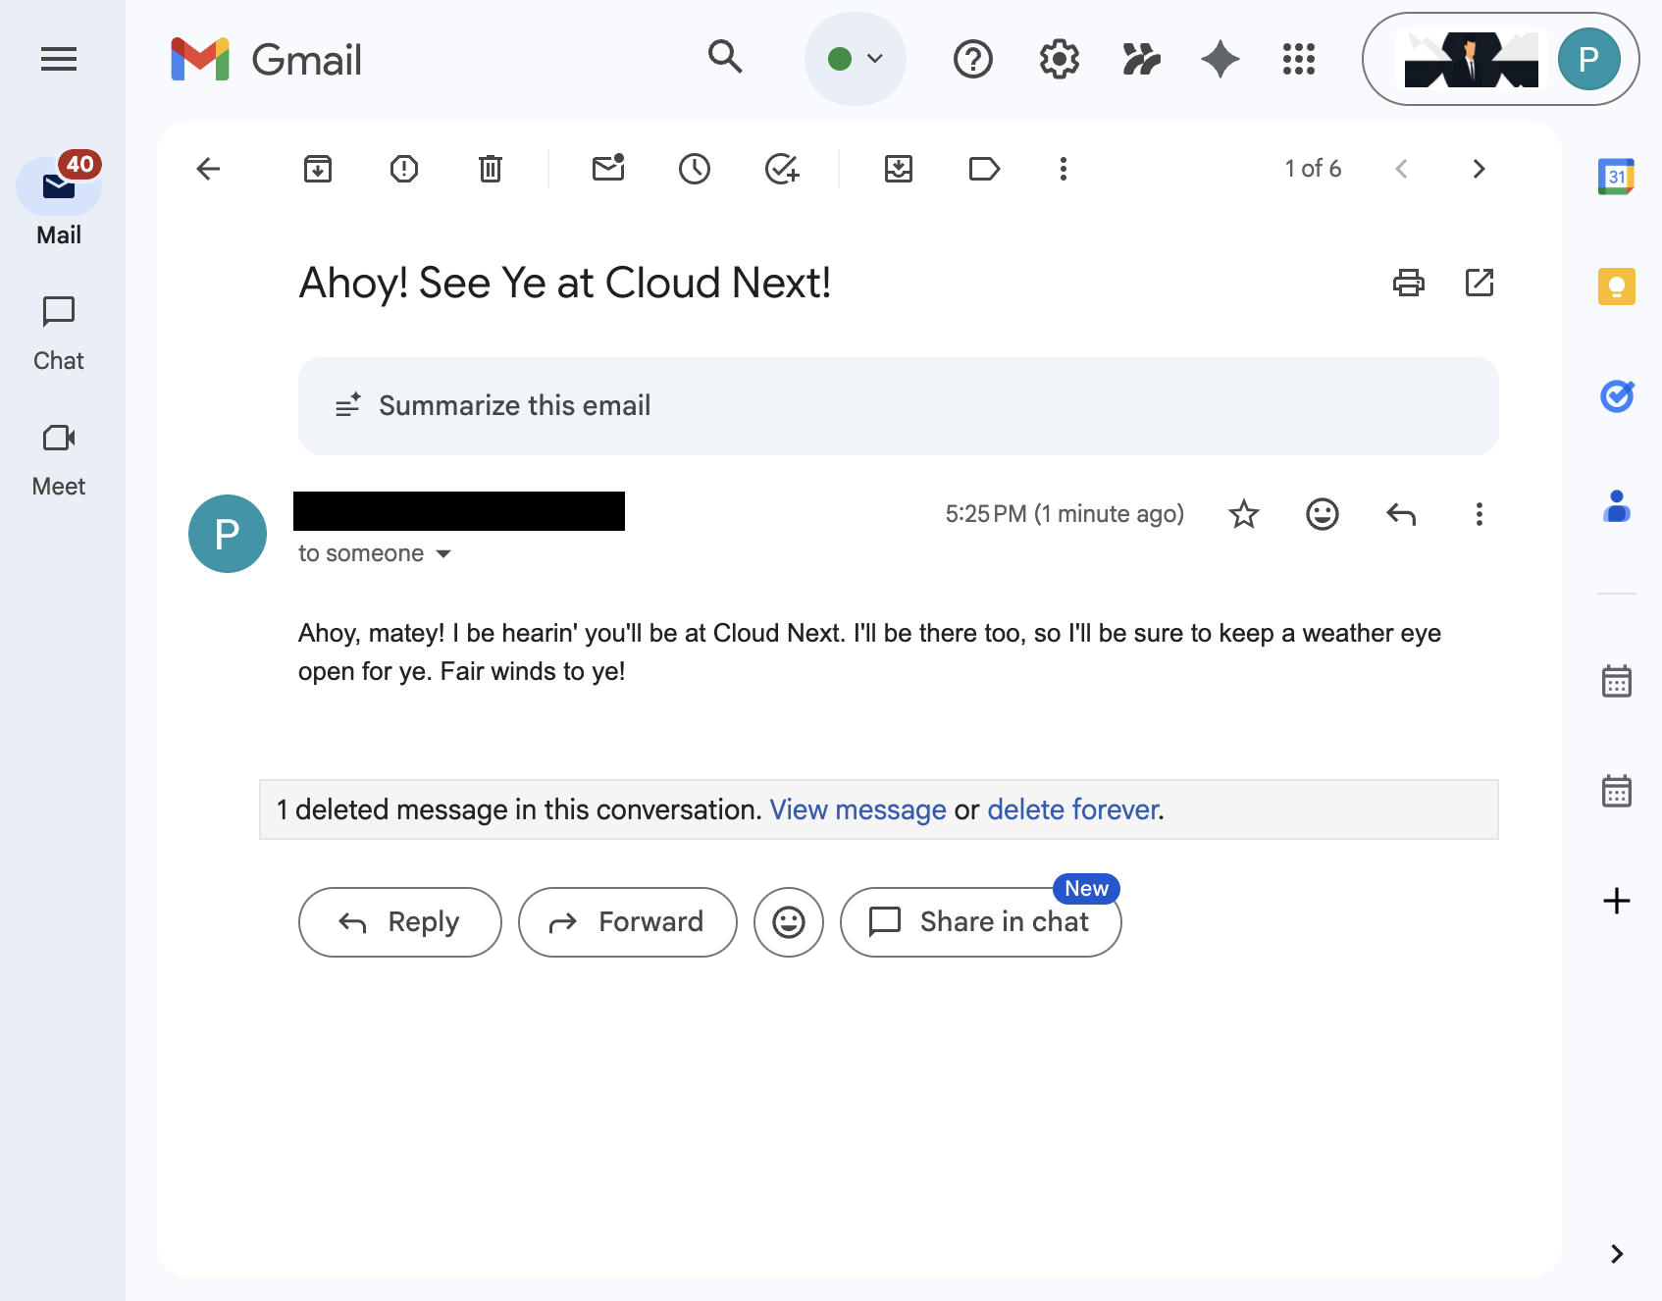Image resolution: width=1662 pixels, height=1301 pixels.
Task: Open the main menu hamburger
Action: (x=59, y=59)
